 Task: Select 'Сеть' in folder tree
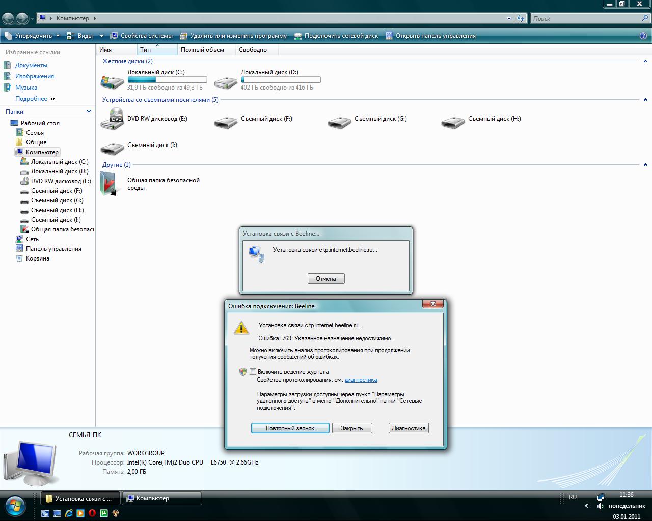[x=32, y=239]
